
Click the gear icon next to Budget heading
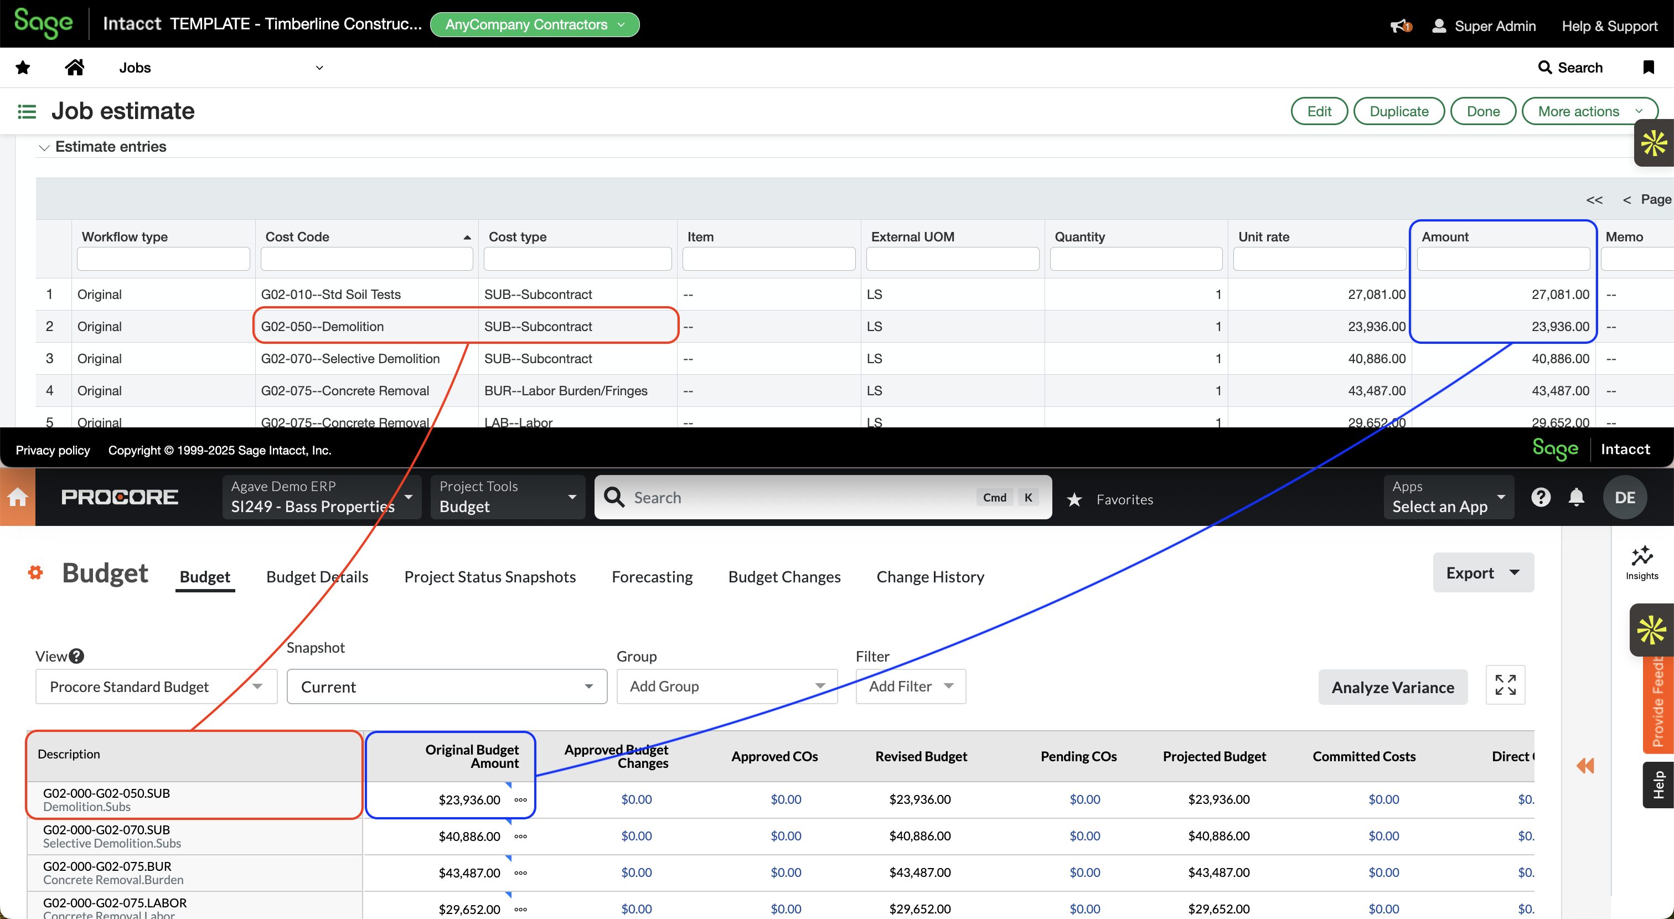(35, 572)
